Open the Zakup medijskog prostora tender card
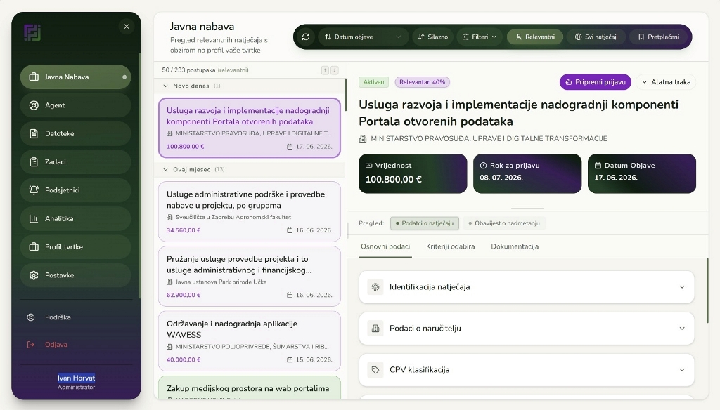Viewport: 720px width, 410px height. coord(250,388)
